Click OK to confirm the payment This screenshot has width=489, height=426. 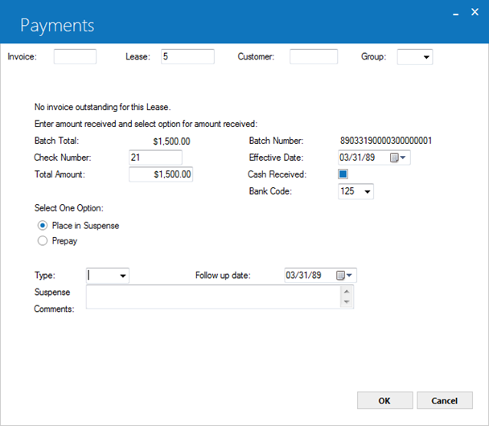pyautogui.click(x=384, y=400)
